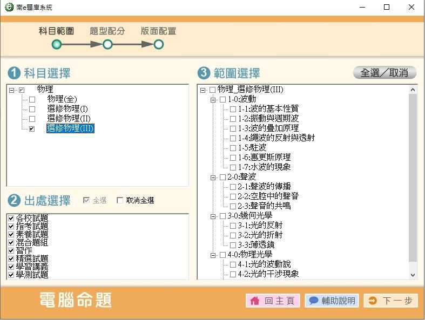
Task: Collapse the 物理_選修物理(III) root node
Action: tap(203, 90)
